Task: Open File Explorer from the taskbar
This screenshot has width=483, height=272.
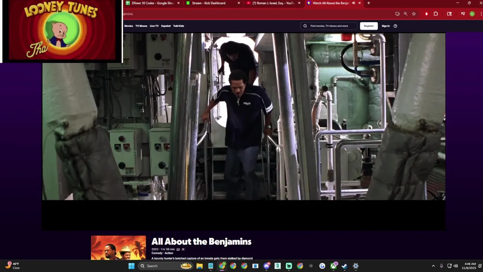Action: [x=200, y=266]
